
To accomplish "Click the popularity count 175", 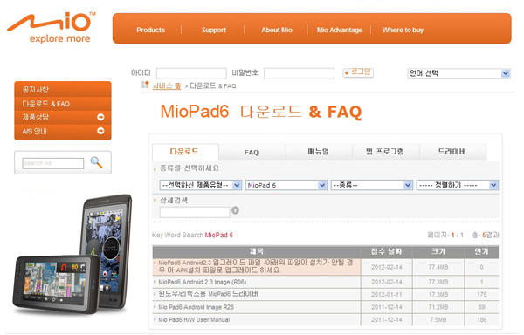I will pyautogui.click(x=481, y=295).
